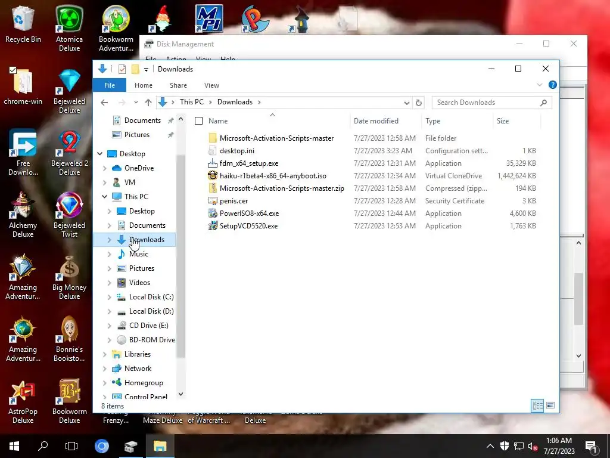Expand OneDrive in navigation tree
The image size is (610, 458).
tap(105, 168)
